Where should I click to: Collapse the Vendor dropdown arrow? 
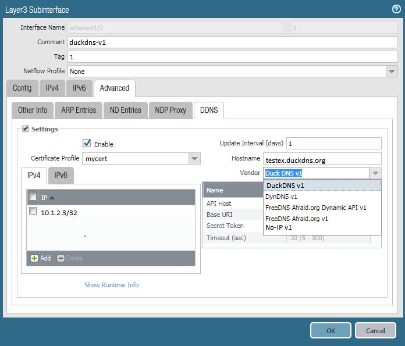[x=376, y=173]
